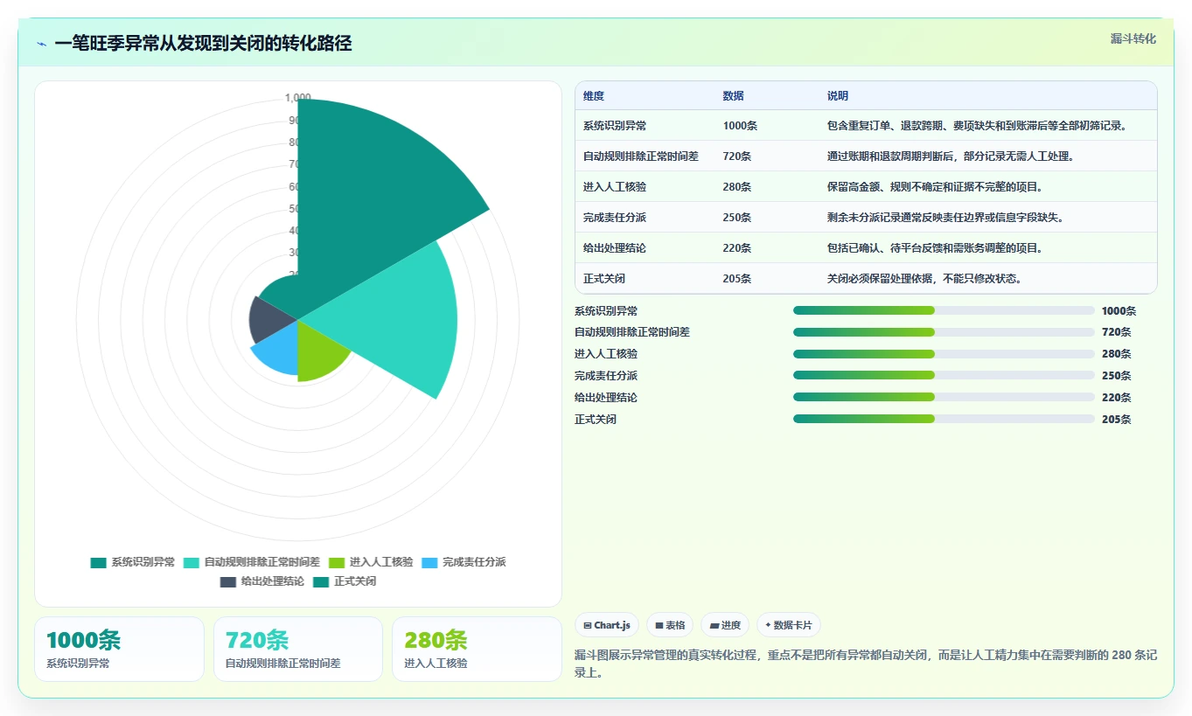Toggle the 自动规则排除正常时间差 legend swatch
The image size is (1192, 716).
191,562
